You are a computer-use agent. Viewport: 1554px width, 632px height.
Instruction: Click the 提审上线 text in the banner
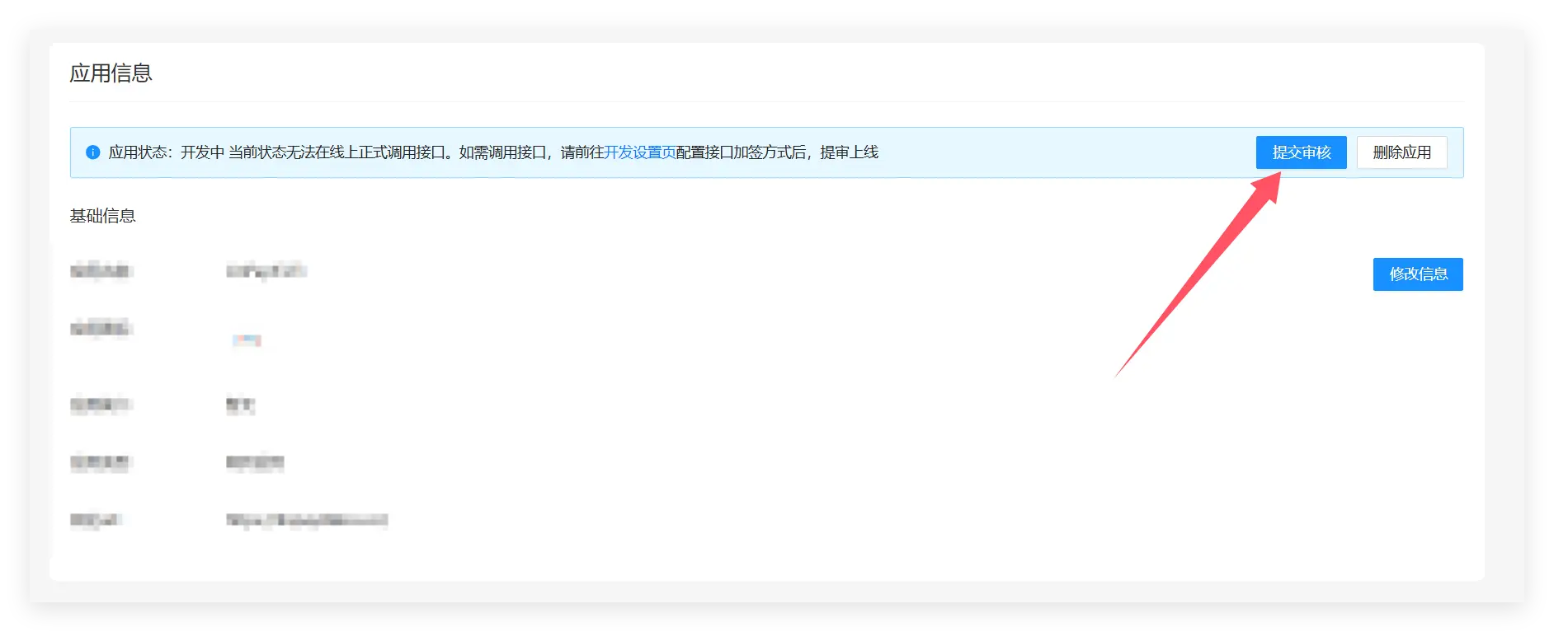[849, 152]
